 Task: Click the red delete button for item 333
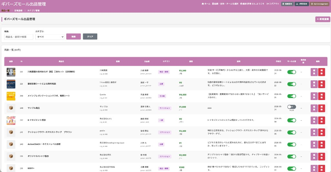click(x=322, y=84)
